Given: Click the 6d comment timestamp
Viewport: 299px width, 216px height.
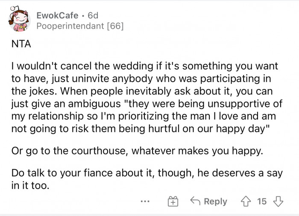Looking at the screenshot, I should point(93,15).
